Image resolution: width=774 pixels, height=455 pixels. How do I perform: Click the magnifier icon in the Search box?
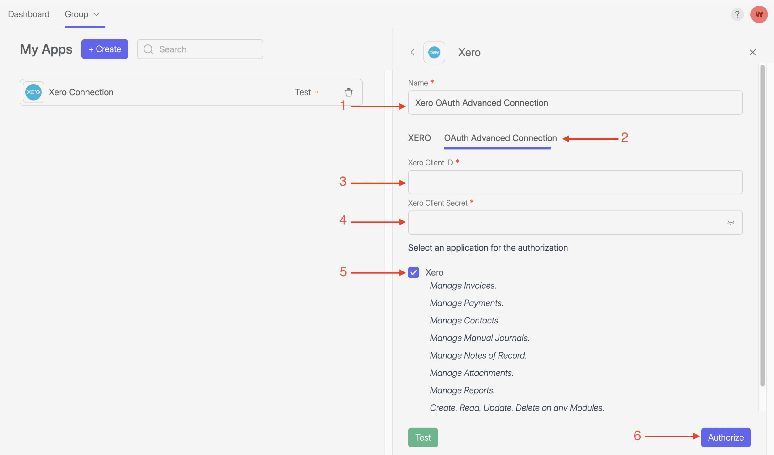click(148, 49)
